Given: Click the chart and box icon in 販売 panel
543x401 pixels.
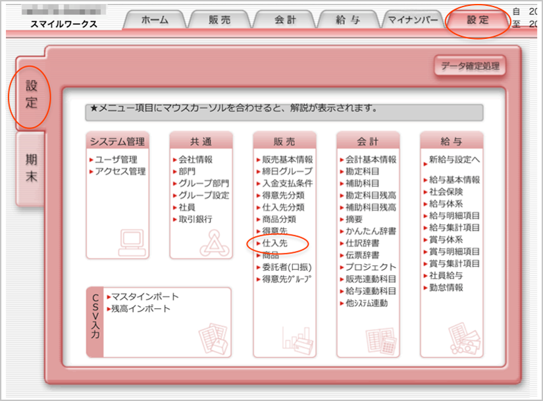Looking at the screenshot, I should [x=297, y=340].
